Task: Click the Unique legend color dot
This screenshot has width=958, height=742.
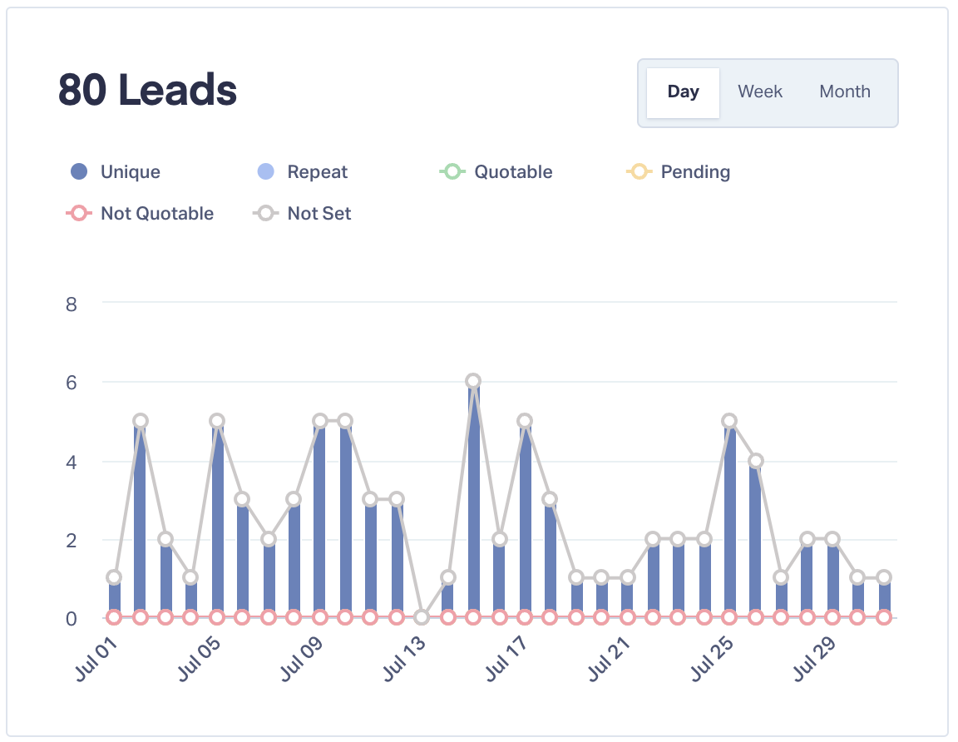Action: coord(79,171)
